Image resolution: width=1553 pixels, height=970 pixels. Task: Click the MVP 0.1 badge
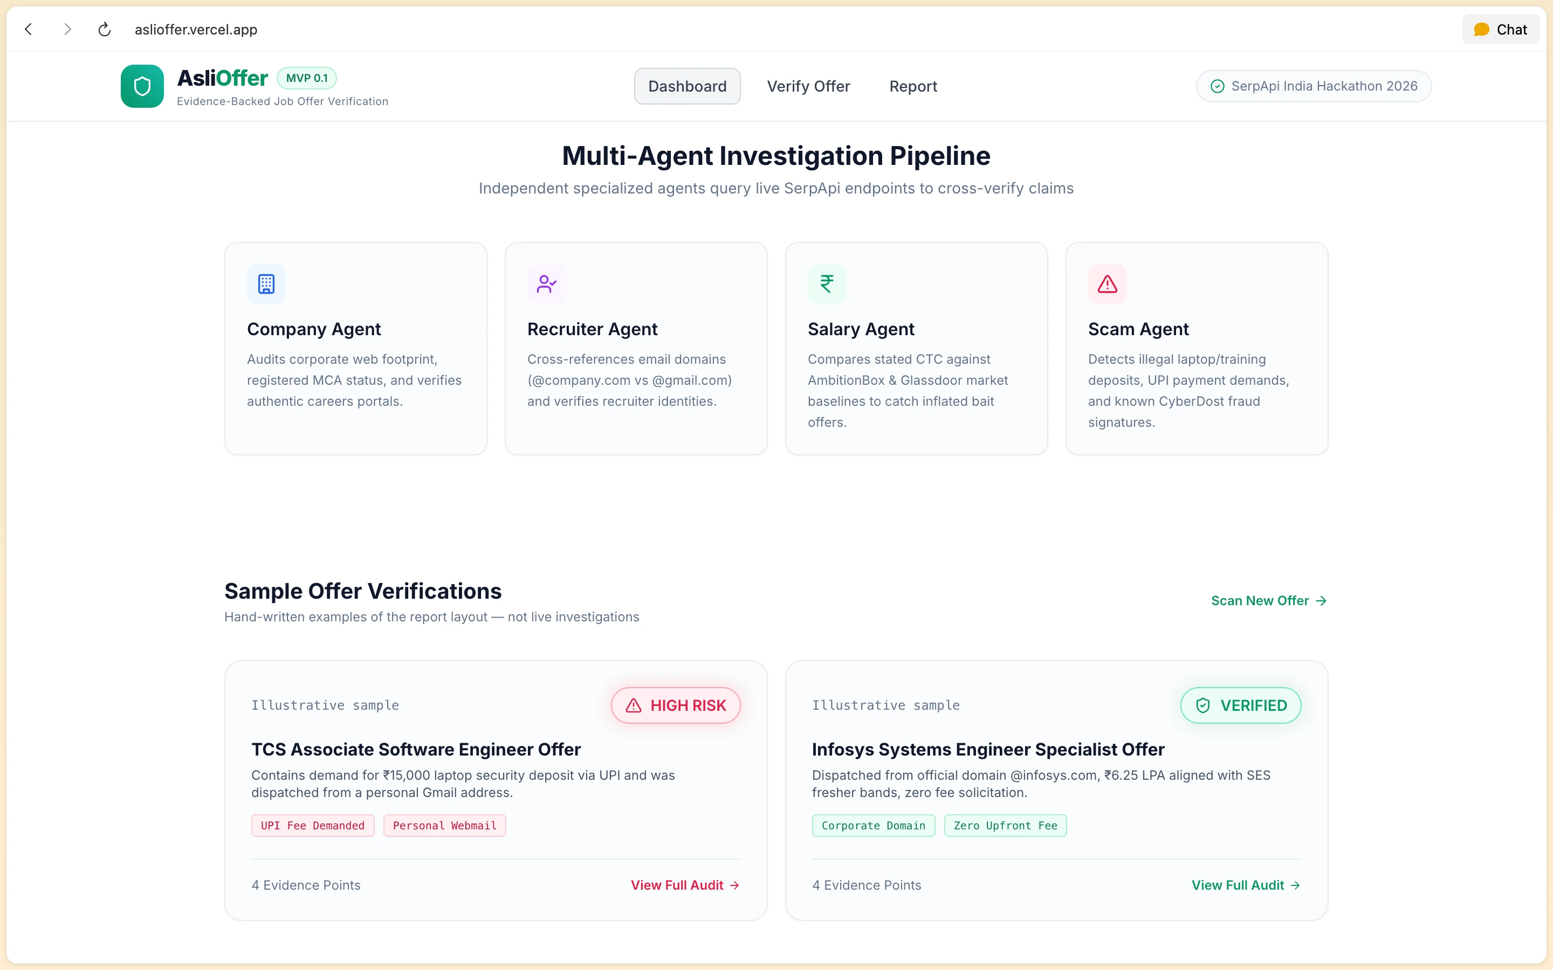point(307,78)
